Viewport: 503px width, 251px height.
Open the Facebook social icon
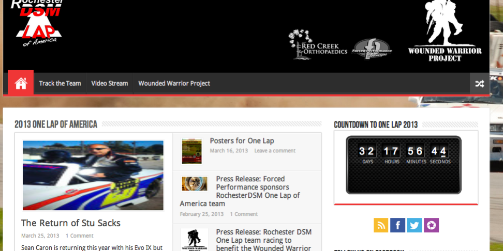[397, 225]
